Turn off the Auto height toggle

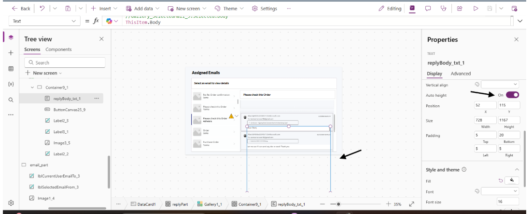click(x=512, y=95)
